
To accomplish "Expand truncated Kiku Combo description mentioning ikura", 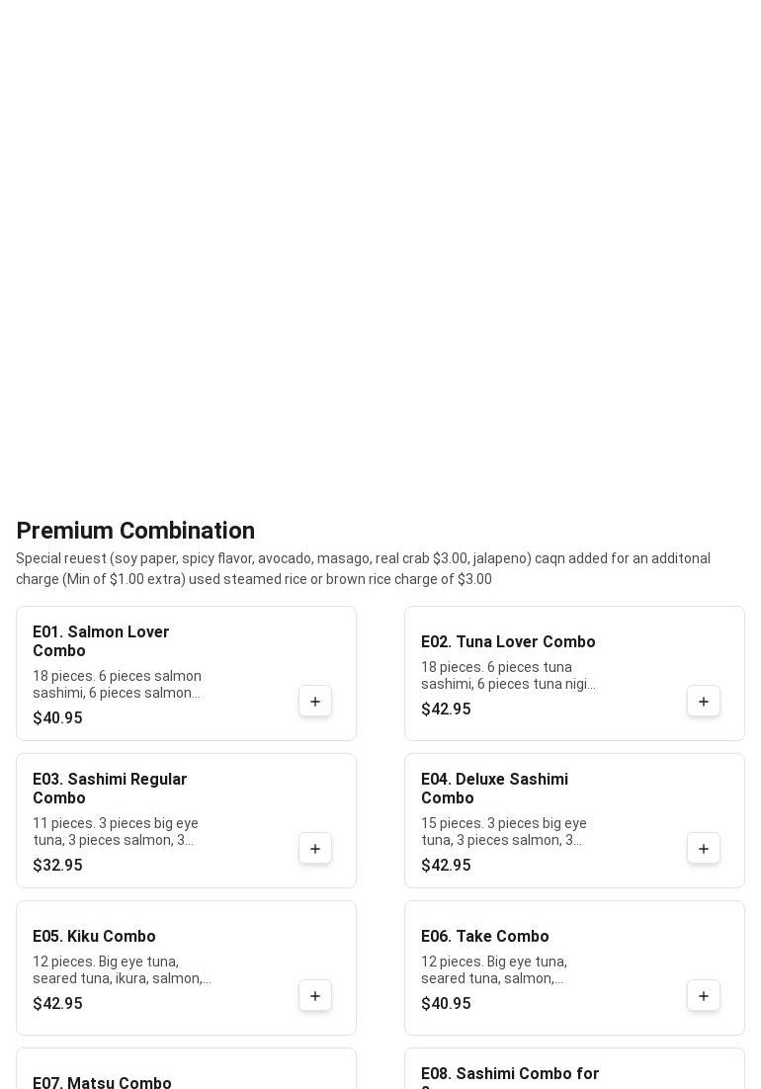I will pyautogui.click(x=122, y=969).
